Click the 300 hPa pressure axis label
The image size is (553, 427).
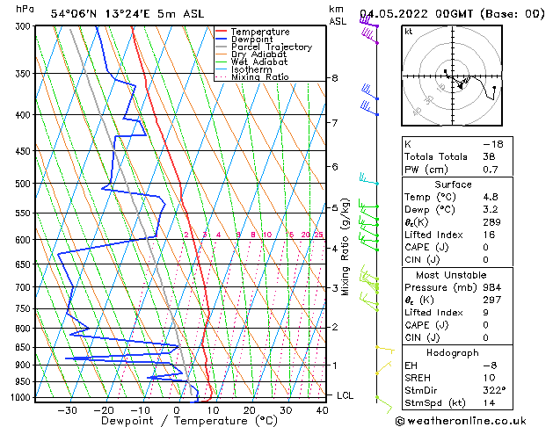(25, 26)
